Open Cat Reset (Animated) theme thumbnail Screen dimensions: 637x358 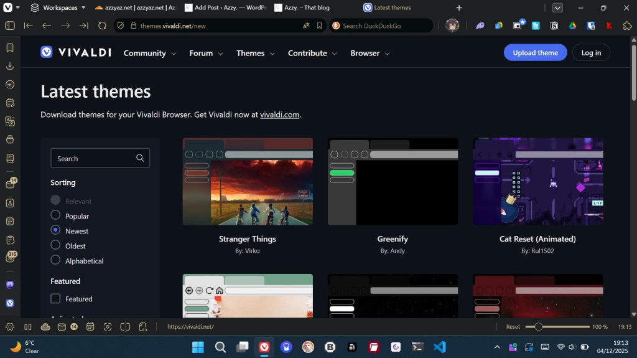(538, 181)
